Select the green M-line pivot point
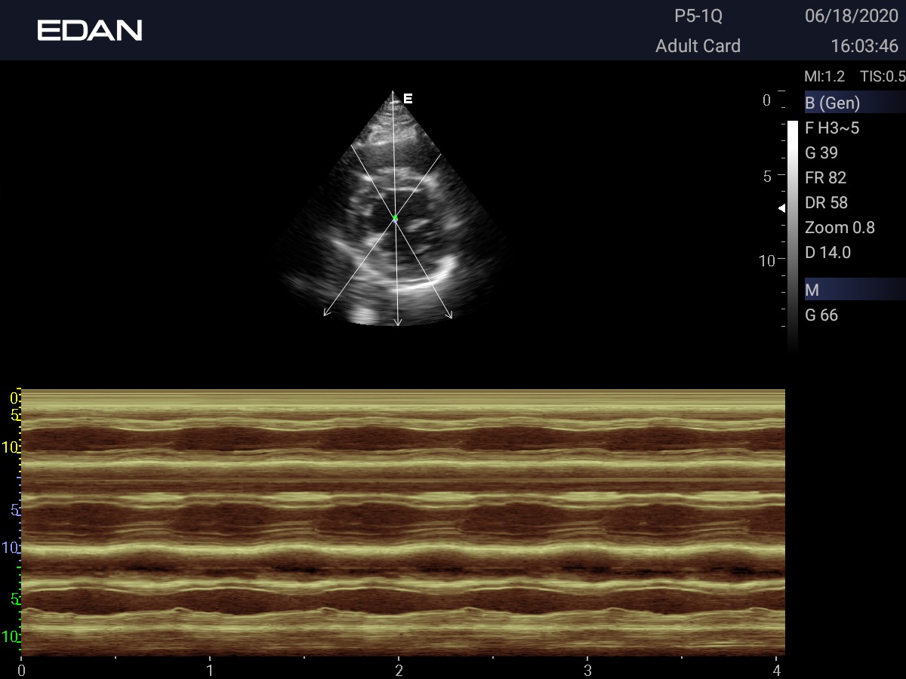The height and width of the screenshot is (679, 906). point(394,218)
